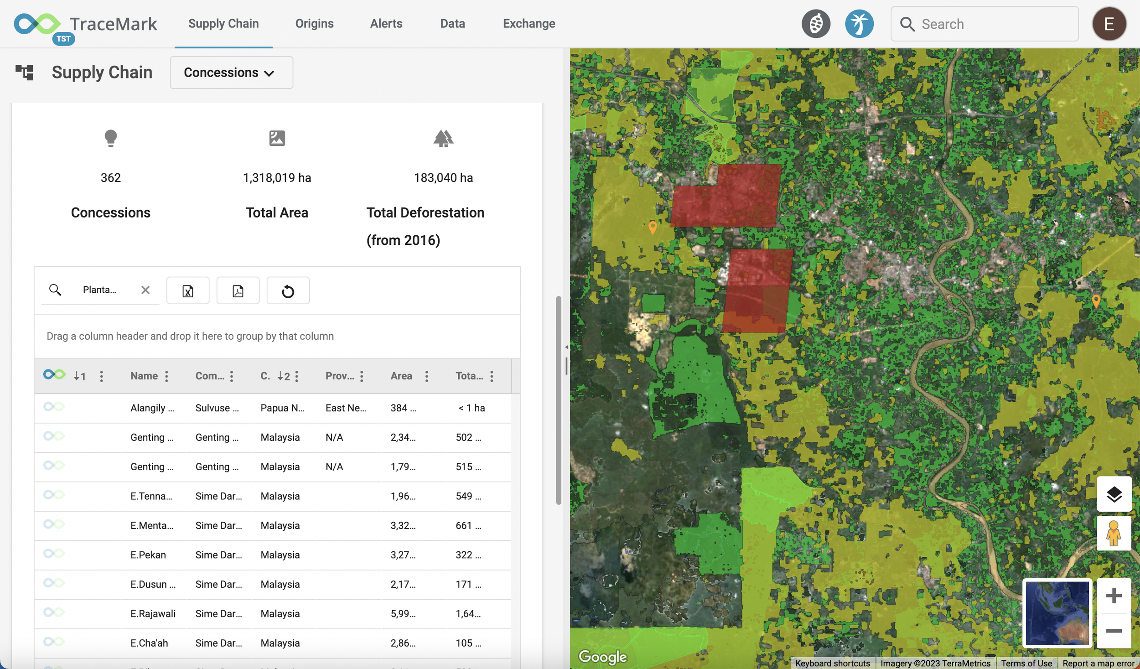Toggle the traceability icon for Alangily row
Screen dimensions: 1140x669
click(54, 407)
